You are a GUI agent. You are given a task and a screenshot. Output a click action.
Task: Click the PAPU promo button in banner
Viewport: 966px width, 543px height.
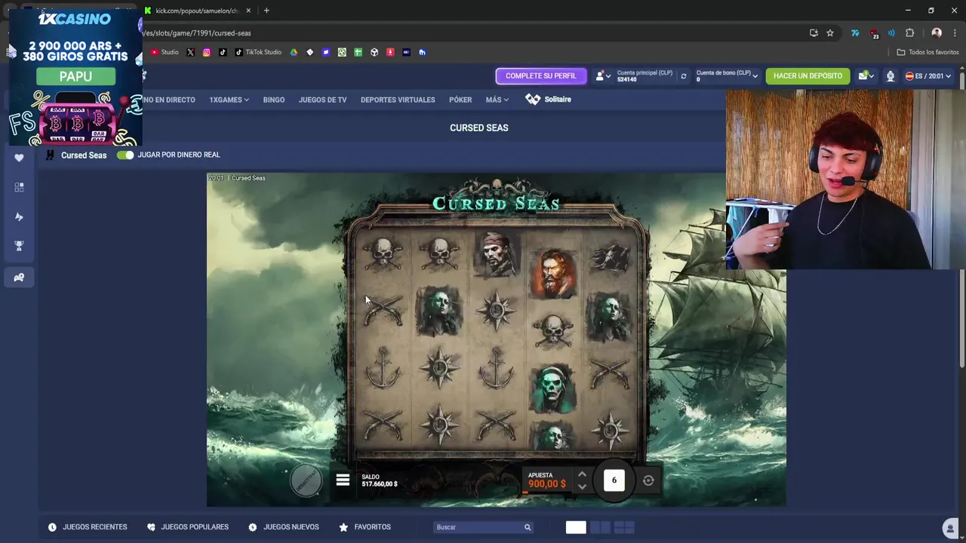[x=75, y=76]
